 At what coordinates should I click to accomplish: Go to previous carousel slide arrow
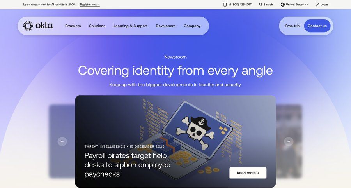(62, 141)
